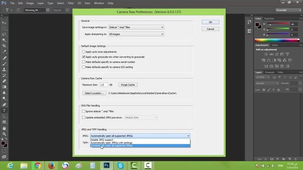303x170 pixels.
Task: Open the Layer menu
Action: (x=40, y=3)
